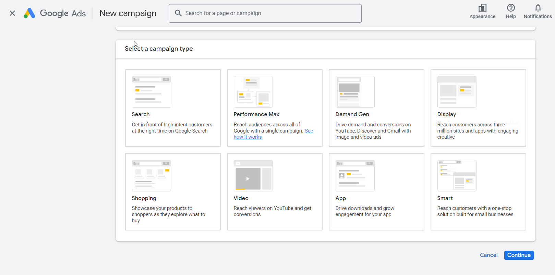
Task: Click 'Reach customers with a one-stop solution' description
Action: pyautogui.click(x=475, y=211)
